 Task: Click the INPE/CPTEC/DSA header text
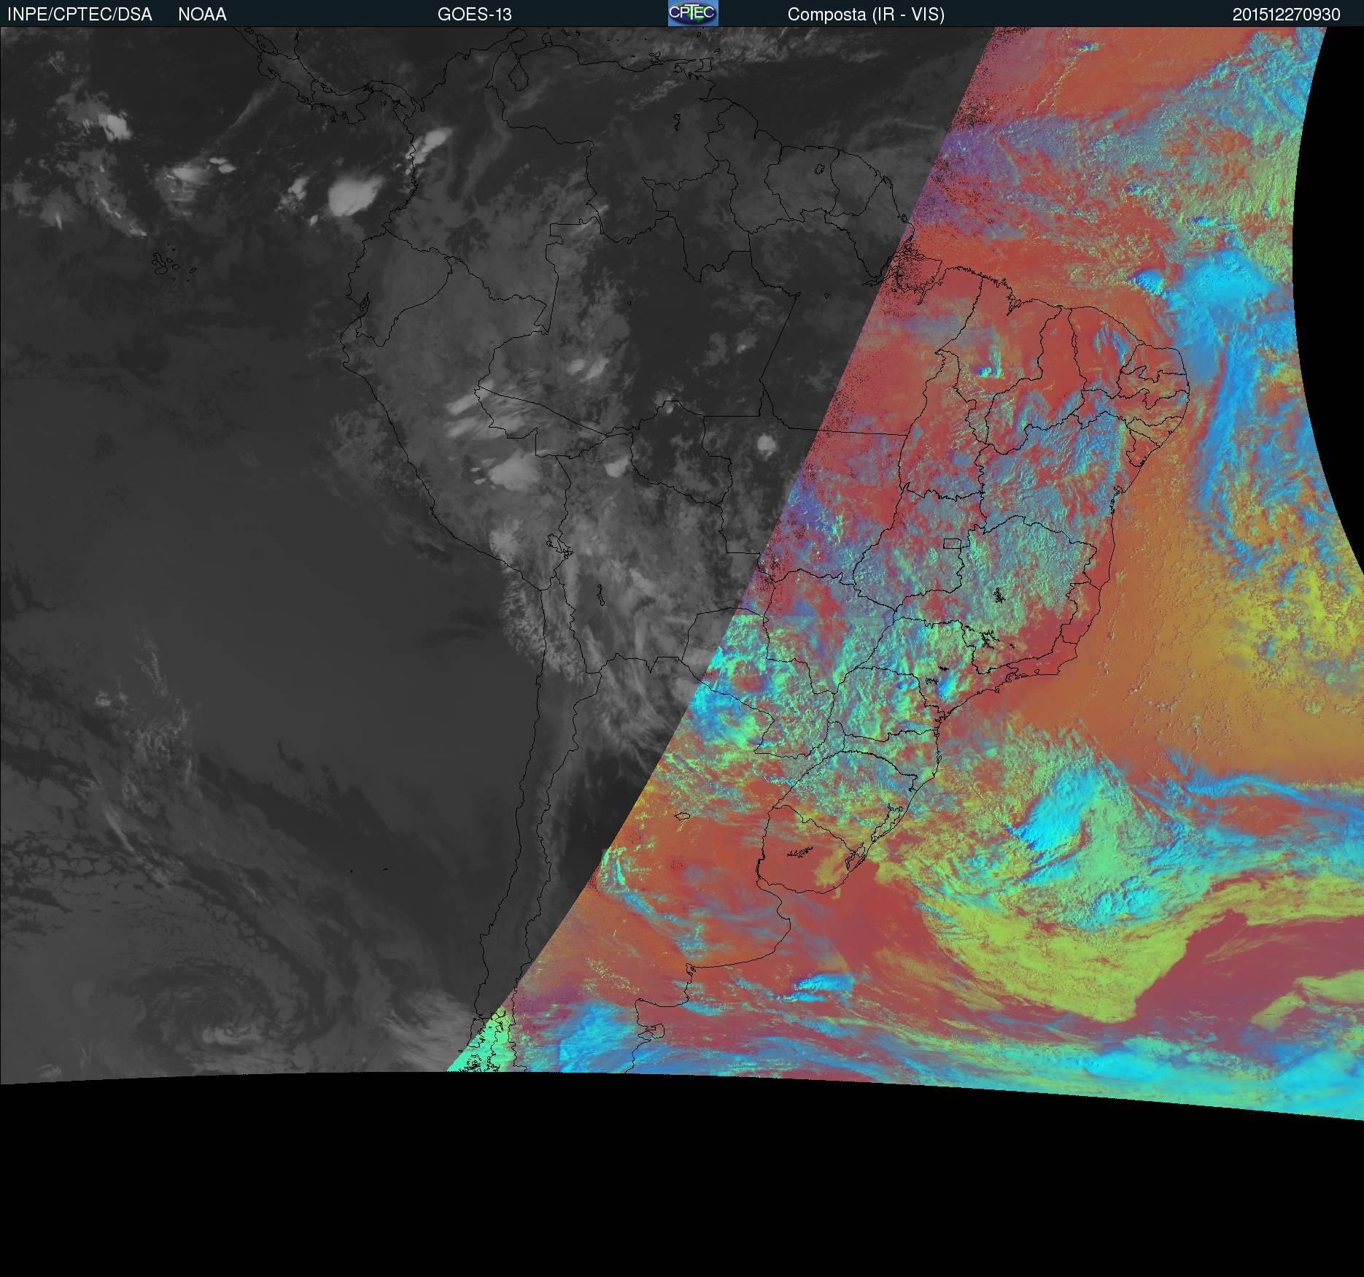point(80,15)
